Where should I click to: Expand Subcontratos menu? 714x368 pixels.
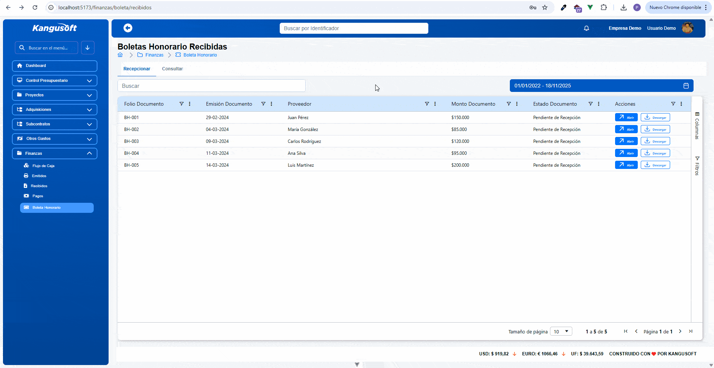[x=55, y=124]
